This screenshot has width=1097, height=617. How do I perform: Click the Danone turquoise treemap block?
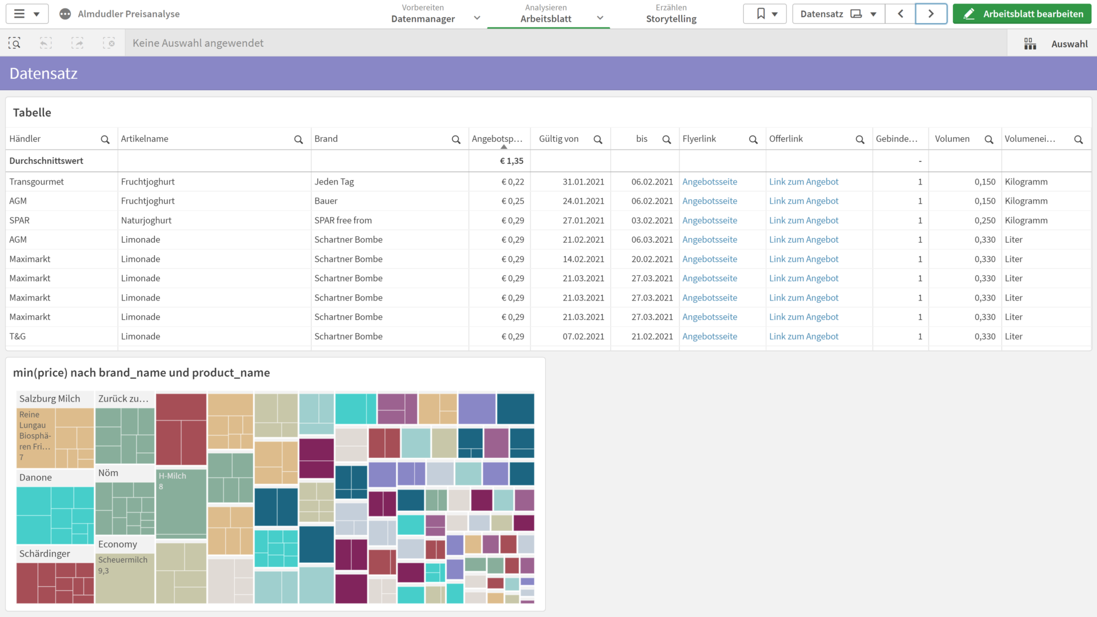click(55, 515)
